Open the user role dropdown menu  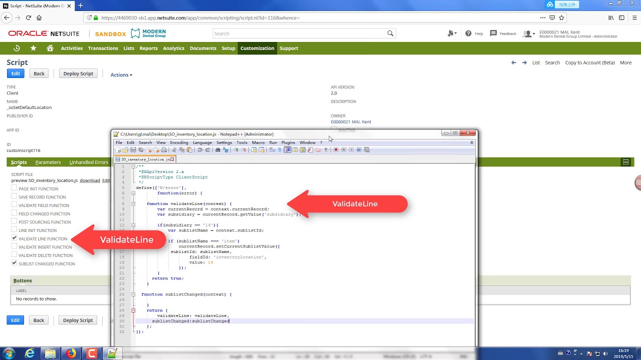[529, 33]
